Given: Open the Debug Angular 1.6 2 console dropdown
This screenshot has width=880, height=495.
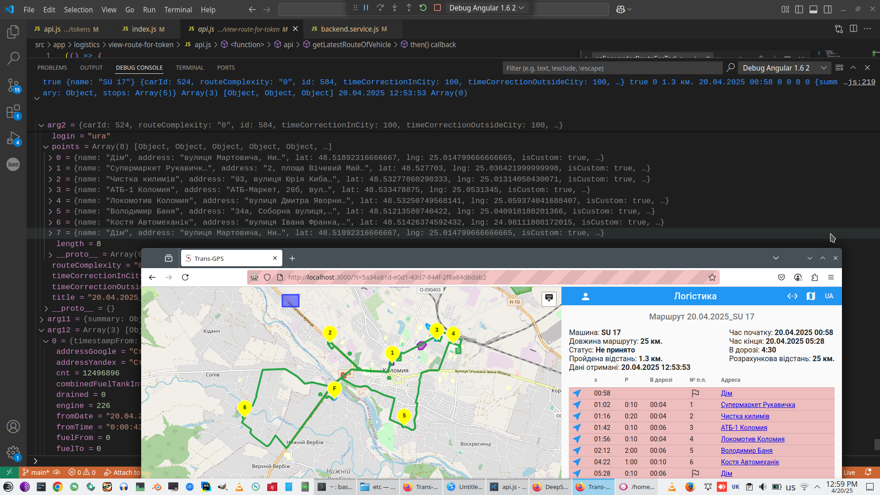Looking at the screenshot, I should (x=784, y=68).
